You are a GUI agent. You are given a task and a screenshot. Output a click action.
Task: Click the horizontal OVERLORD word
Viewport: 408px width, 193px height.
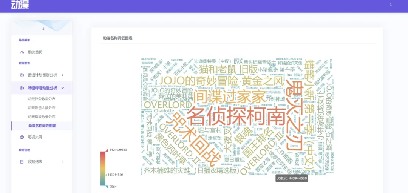click(168, 105)
